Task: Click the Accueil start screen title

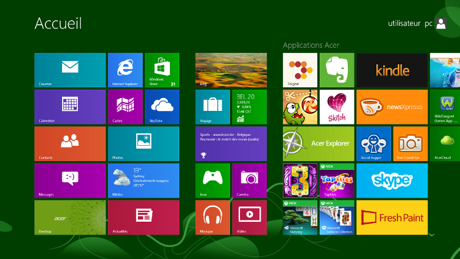Action: pos(58,24)
